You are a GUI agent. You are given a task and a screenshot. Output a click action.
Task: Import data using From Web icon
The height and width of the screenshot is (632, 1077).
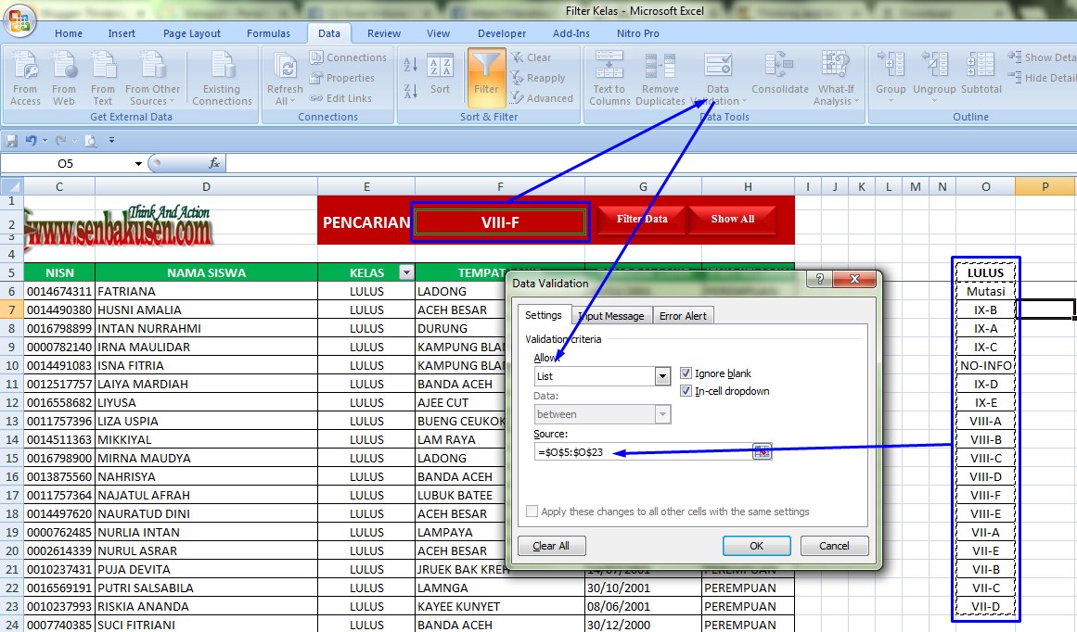63,78
